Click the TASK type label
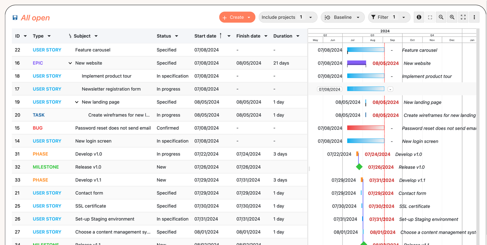This screenshot has width=487, height=245. coord(39,115)
